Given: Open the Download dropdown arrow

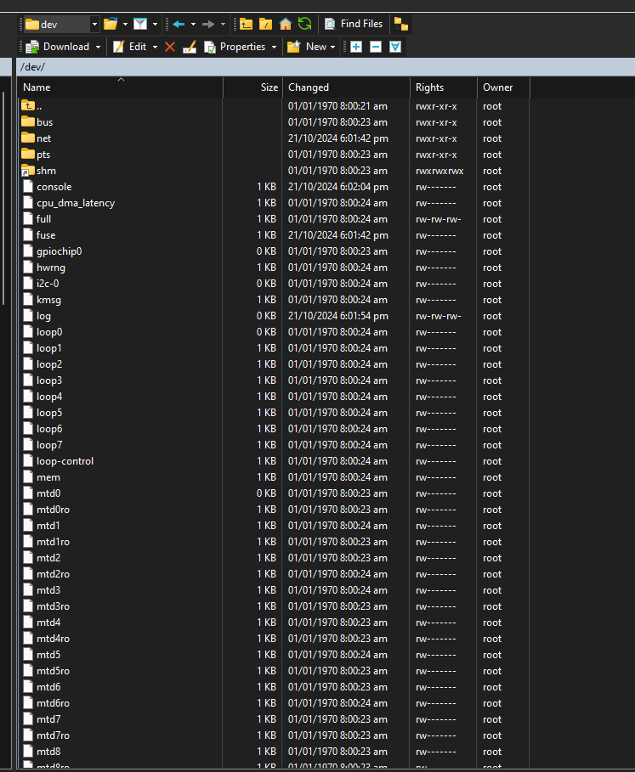Looking at the screenshot, I should (x=99, y=47).
